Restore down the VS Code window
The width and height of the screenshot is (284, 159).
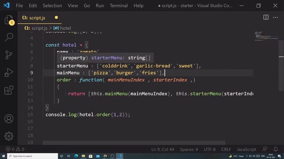(258, 6)
